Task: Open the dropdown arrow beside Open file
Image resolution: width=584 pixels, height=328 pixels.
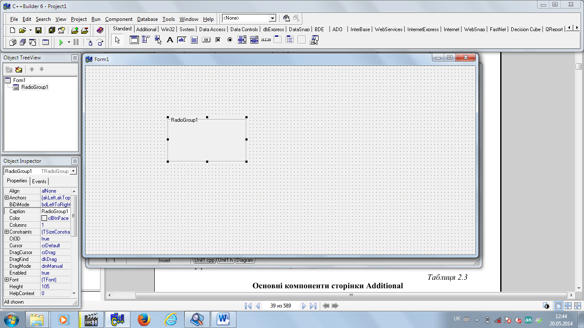Action: (30, 30)
